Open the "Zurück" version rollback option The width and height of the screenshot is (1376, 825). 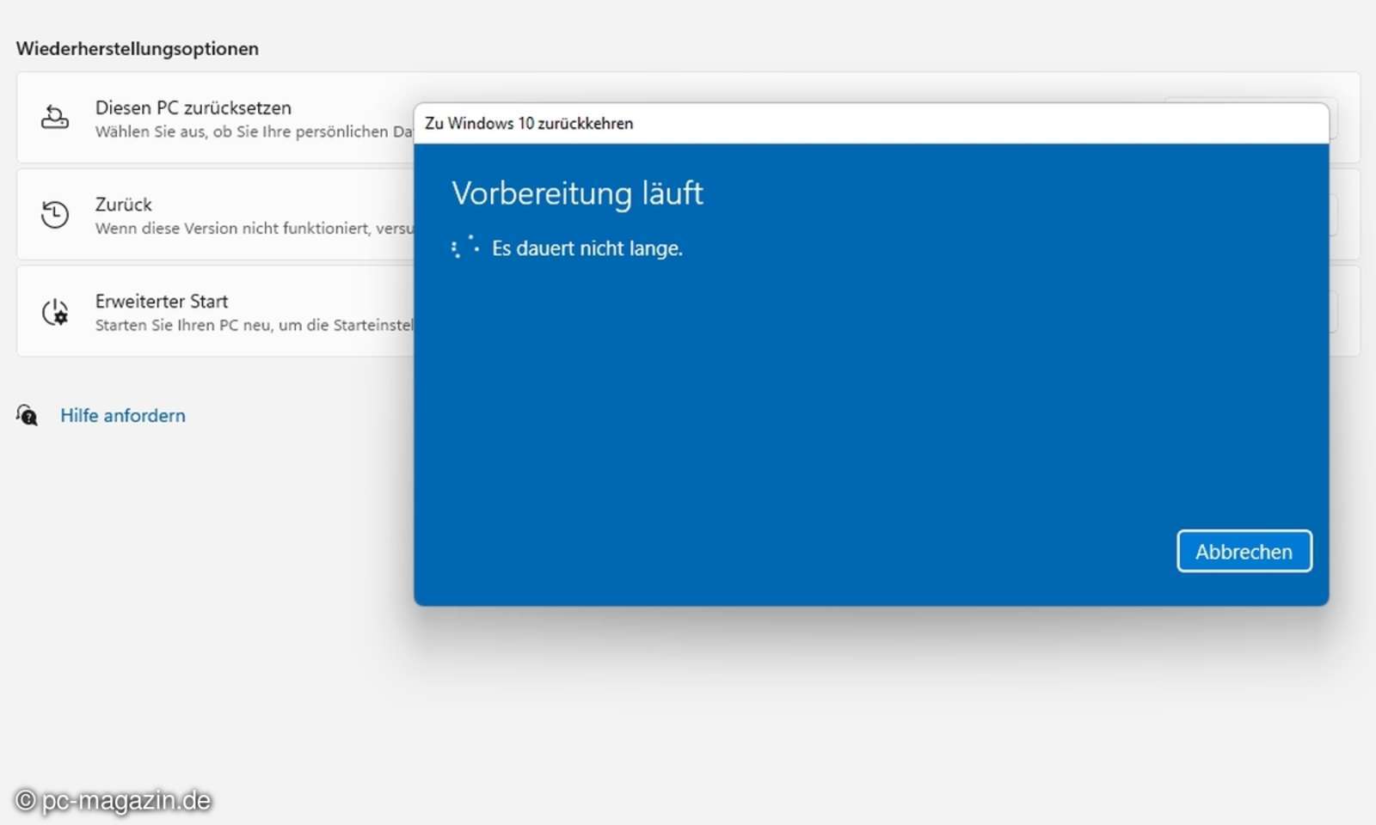click(x=123, y=205)
